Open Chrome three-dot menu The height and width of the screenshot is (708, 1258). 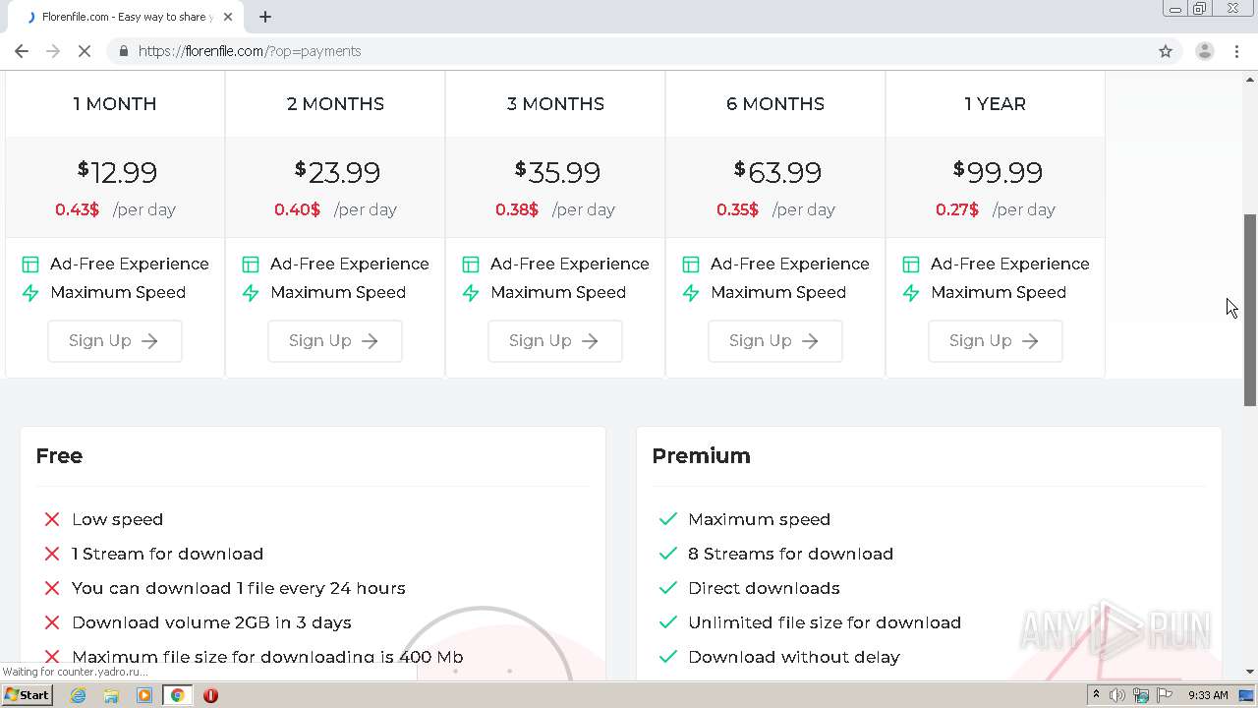[x=1236, y=51]
